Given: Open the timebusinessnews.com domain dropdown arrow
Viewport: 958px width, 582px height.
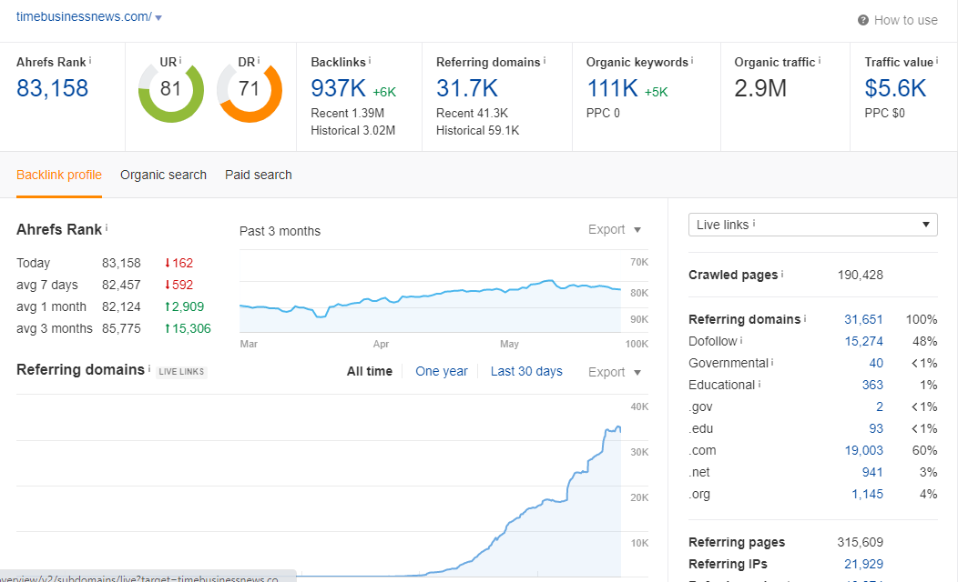Looking at the screenshot, I should (158, 18).
